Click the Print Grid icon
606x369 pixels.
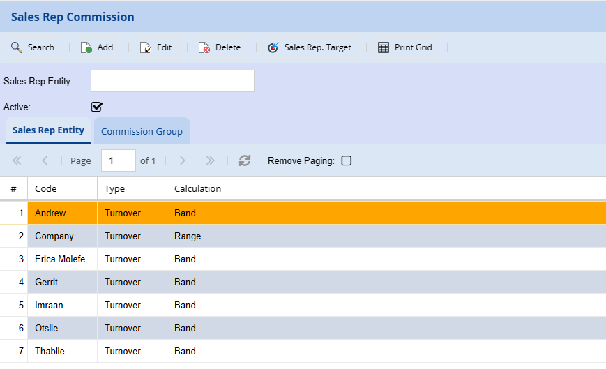(x=384, y=47)
